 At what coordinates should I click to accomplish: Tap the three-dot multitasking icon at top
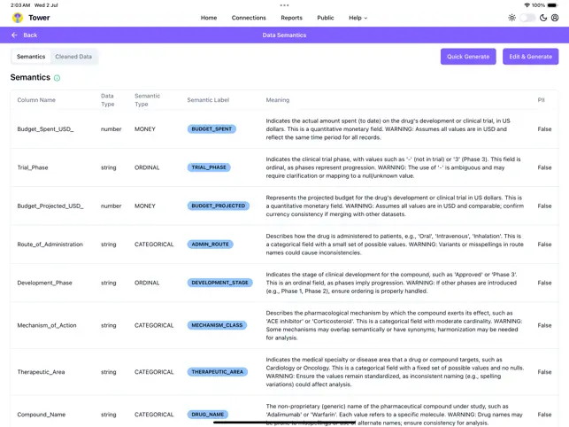(284, 4)
